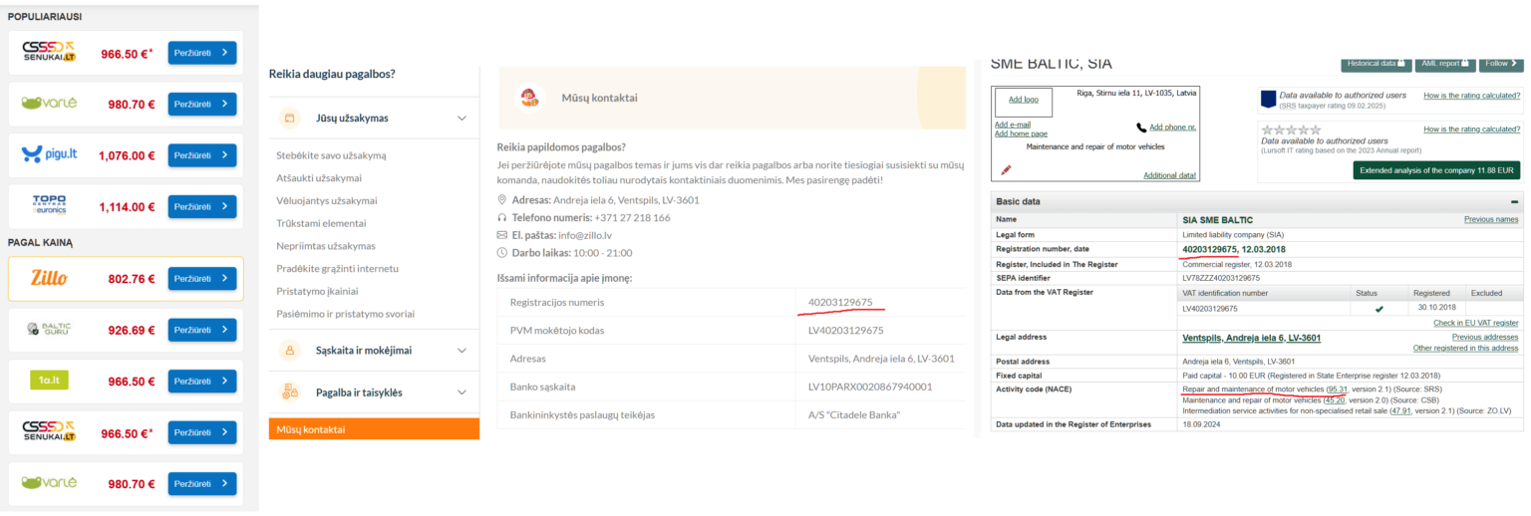
Task: Open NACE code 47.91 link
Action: [x=1401, y=410]
